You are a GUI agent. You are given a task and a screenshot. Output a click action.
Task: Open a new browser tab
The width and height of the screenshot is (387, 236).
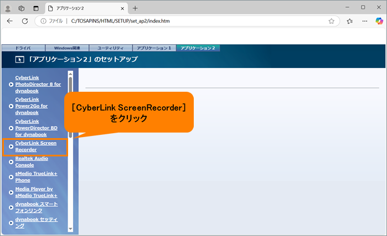(x=135, y=8)
